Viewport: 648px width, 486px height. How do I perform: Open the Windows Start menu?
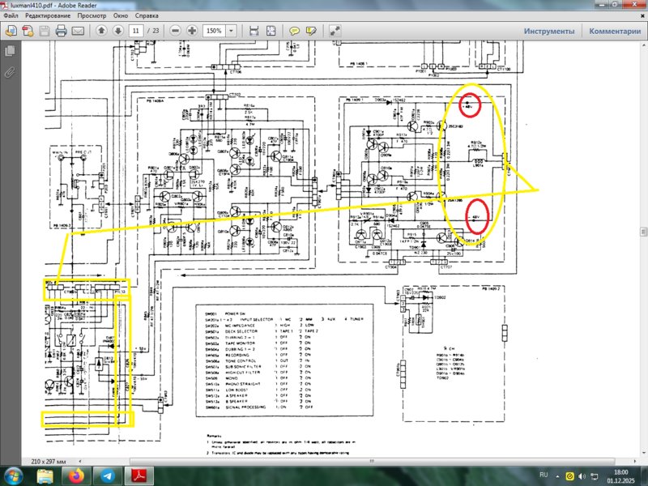click(x=14, y=475)
